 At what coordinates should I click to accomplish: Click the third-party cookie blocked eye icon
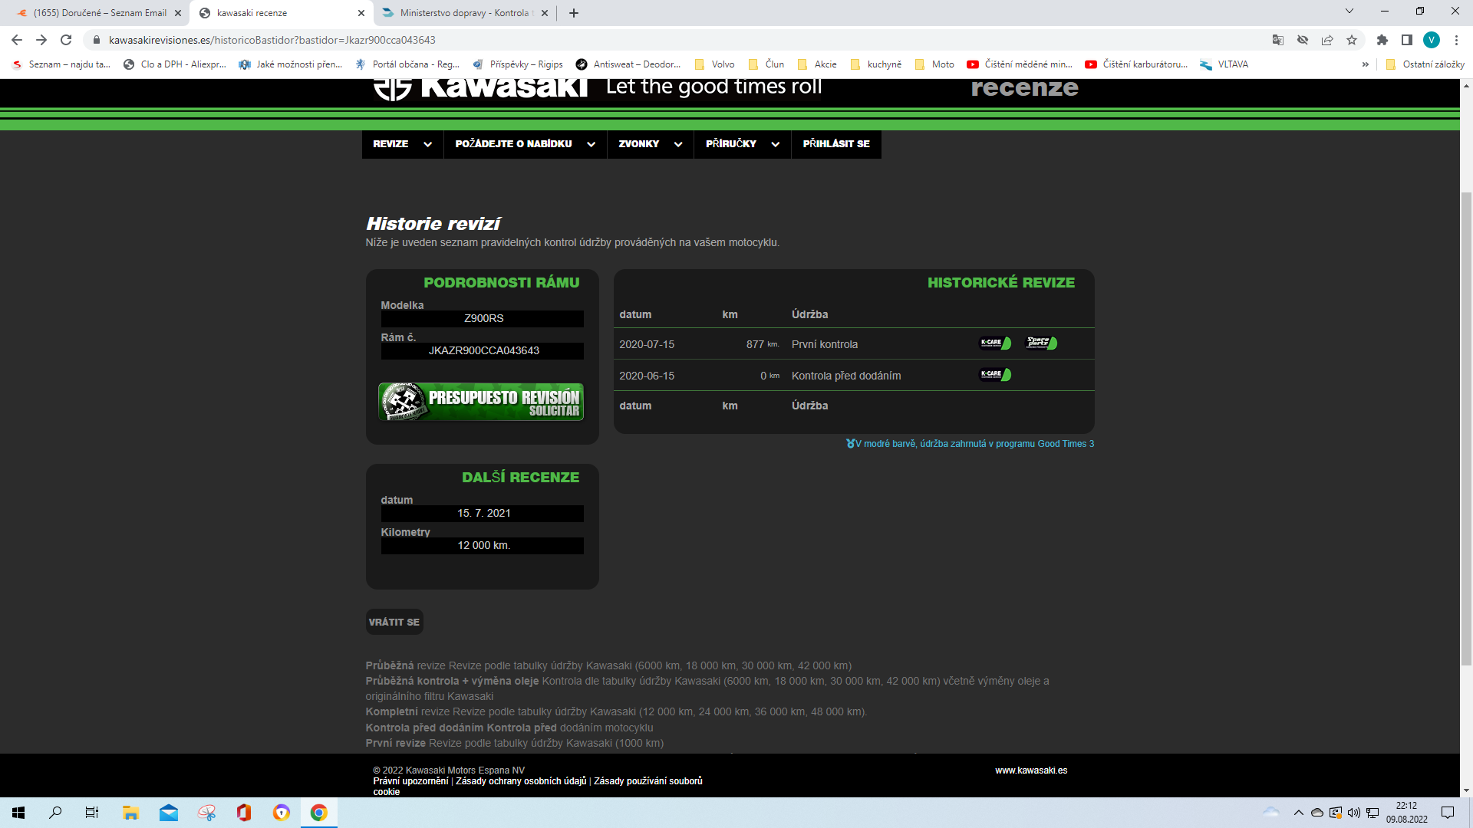(1303, 40)
